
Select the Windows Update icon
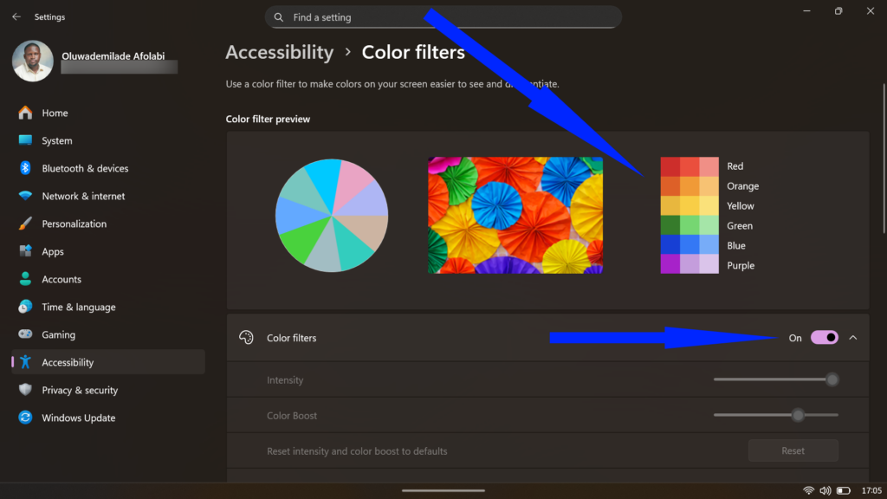click(x=24, y=418)
